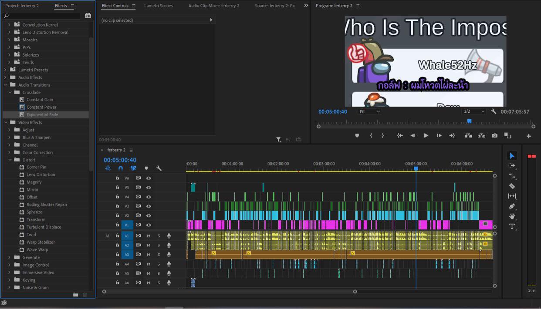Select the Hand tool
Viewport: 541px width, 309px height.
point(512,216)
